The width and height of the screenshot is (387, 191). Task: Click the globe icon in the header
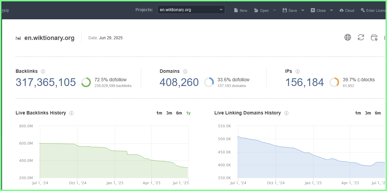tap(348, 38)
